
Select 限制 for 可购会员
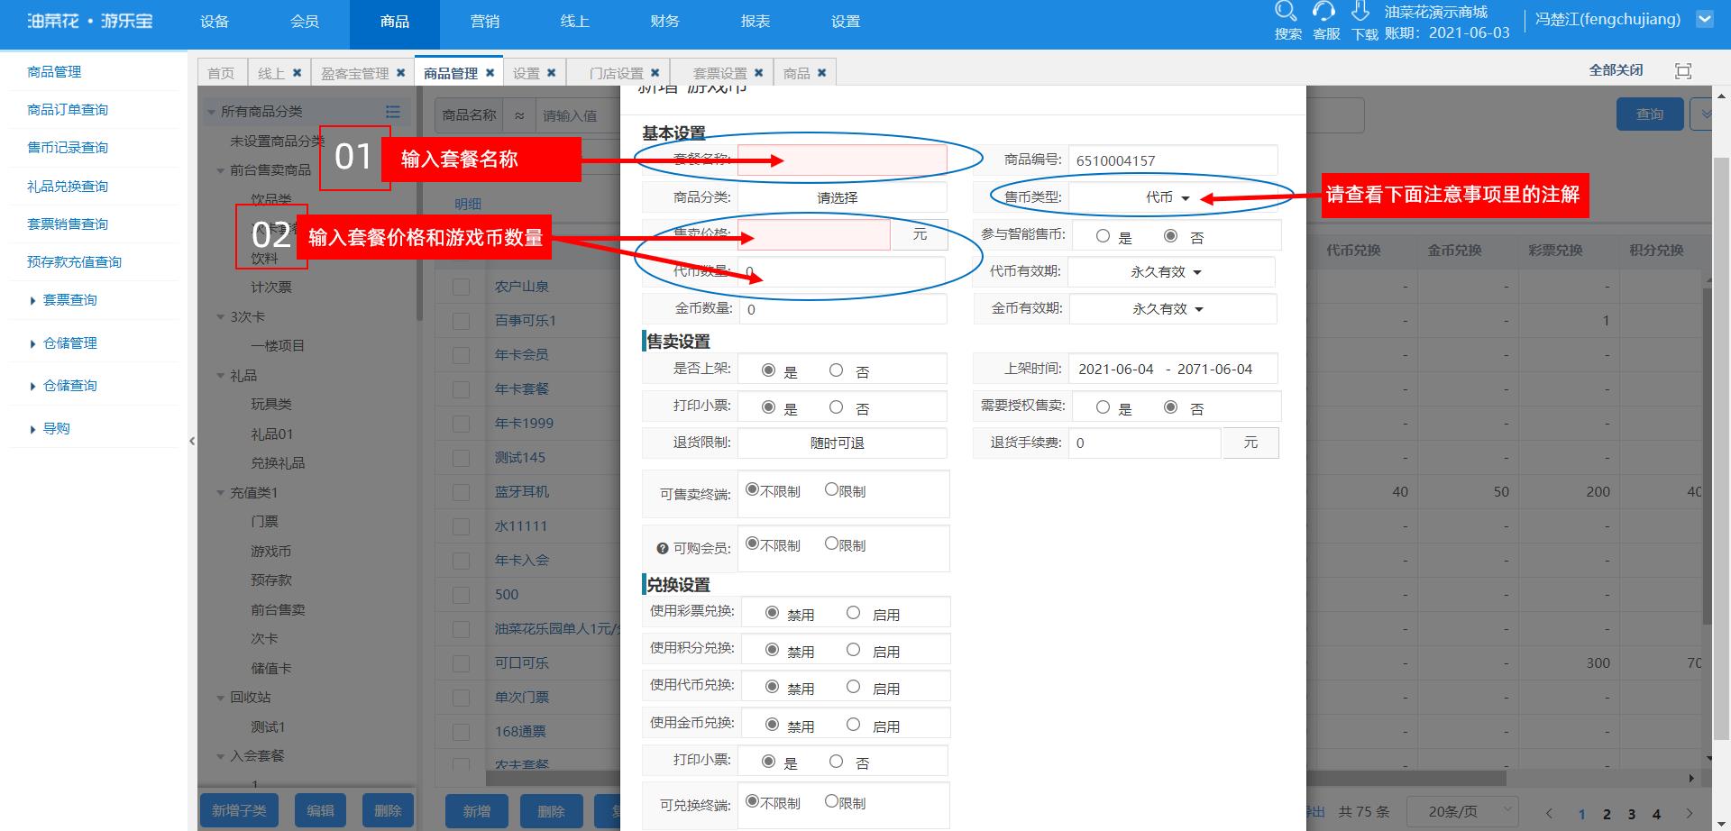(832, 543)
